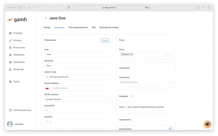Open the chat support bubble
Screen dimensions: 218x136
coord(207,124)
